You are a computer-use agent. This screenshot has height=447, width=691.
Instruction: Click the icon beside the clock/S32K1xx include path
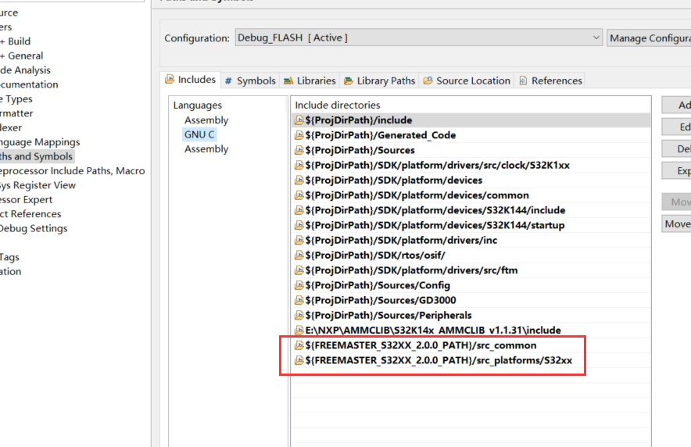click(x=299, y=165)
